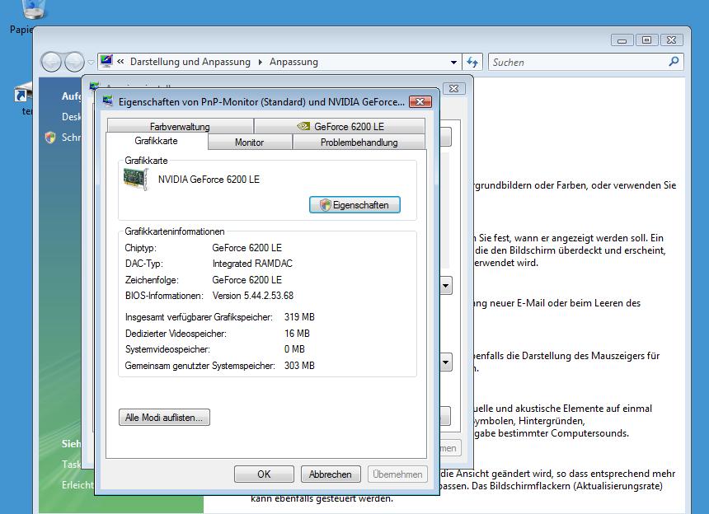Click the shield icon in the sidebar
Screen dimensions: 709x514
(x=50, y=137)
